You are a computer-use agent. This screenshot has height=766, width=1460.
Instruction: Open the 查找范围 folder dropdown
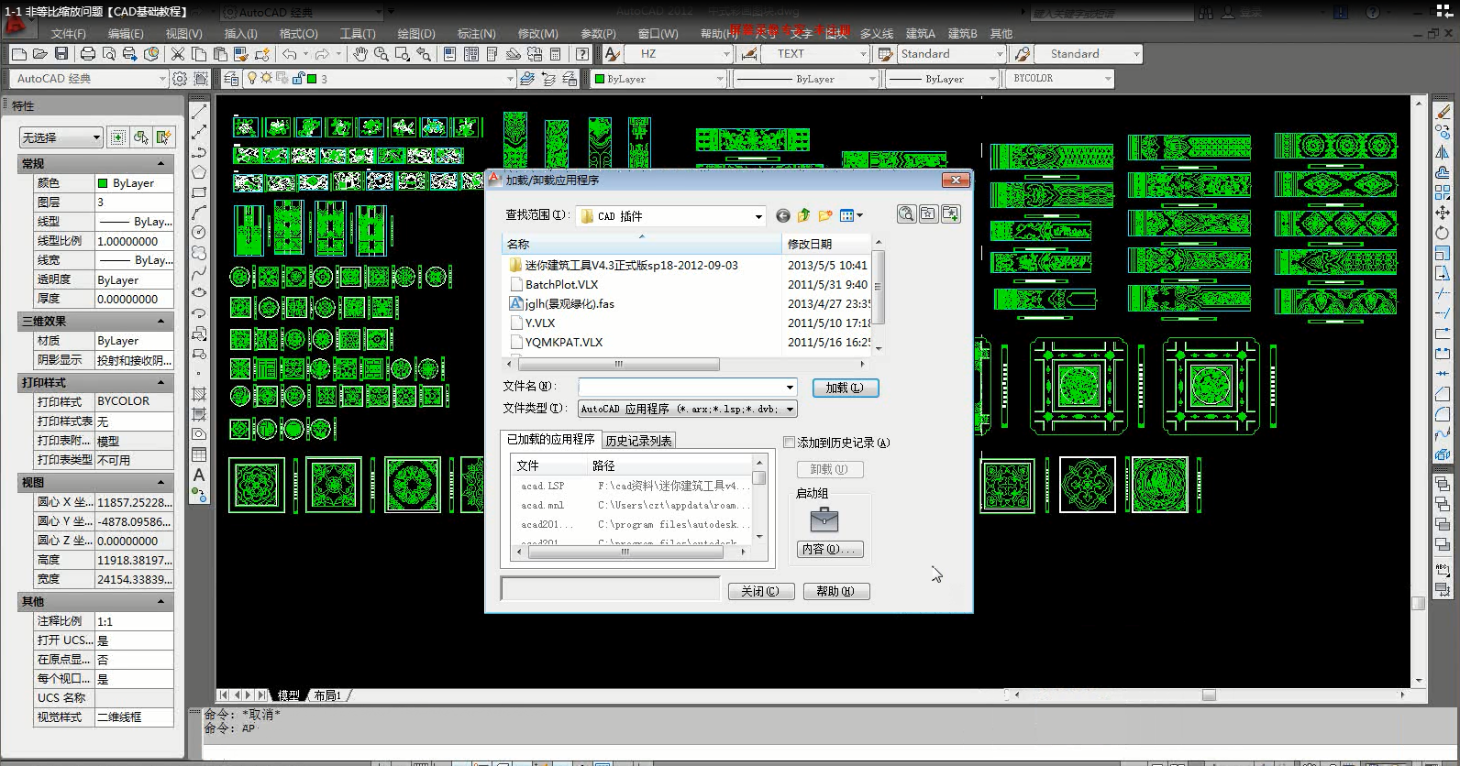pyautogui.click(x=758, y=216)
